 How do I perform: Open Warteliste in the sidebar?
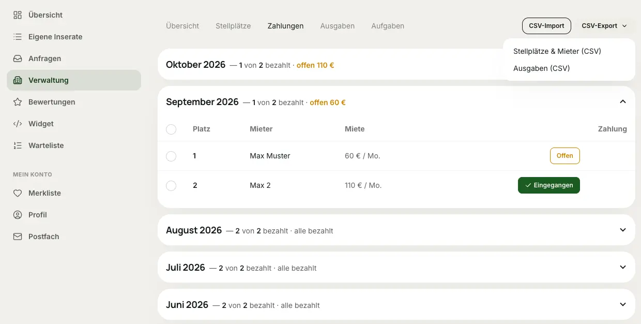[74, 145]
